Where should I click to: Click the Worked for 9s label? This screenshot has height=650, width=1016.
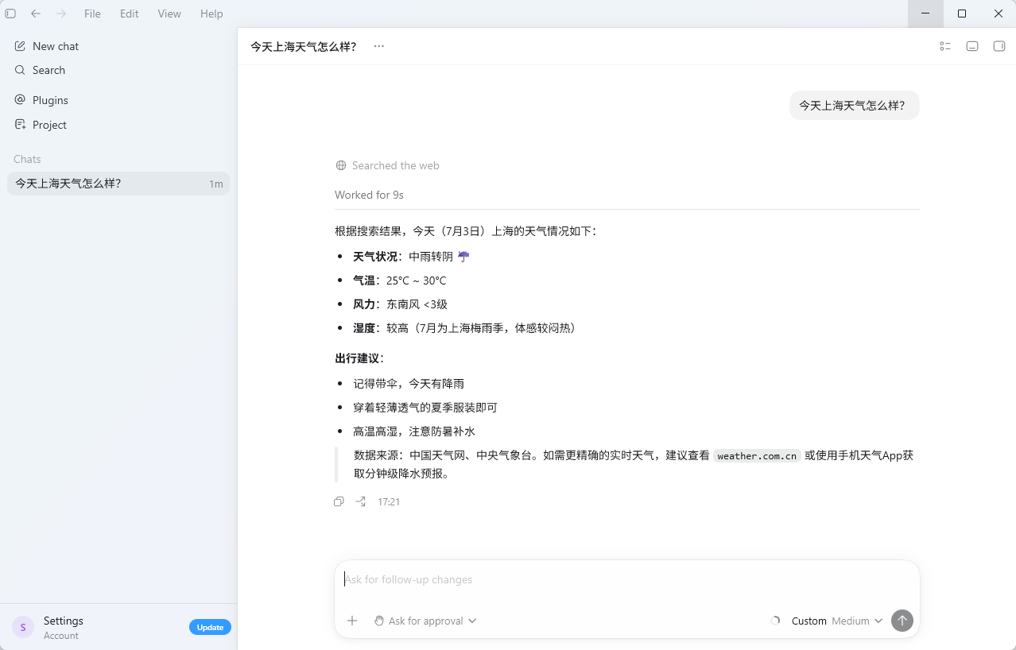pos(369,195)
